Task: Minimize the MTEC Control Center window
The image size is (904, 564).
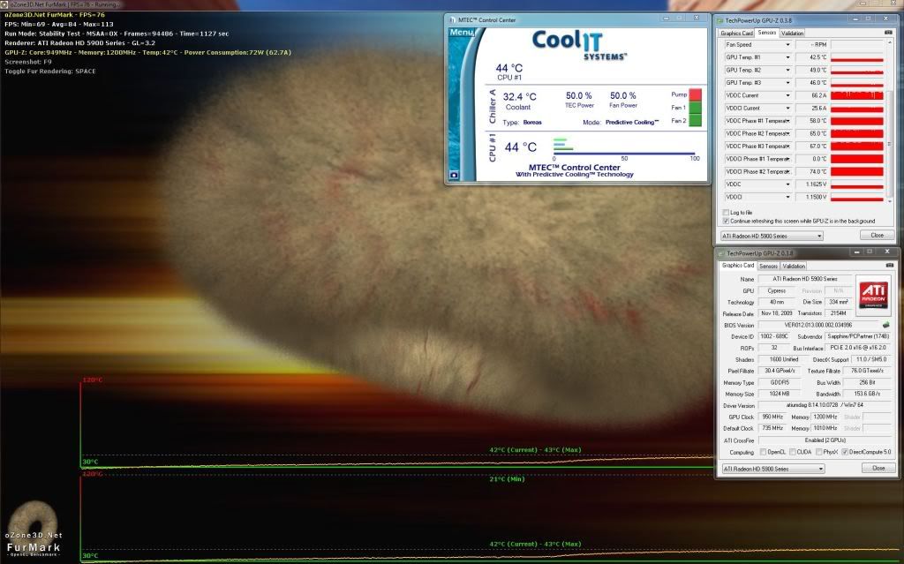Action: [x=666, y=19]
